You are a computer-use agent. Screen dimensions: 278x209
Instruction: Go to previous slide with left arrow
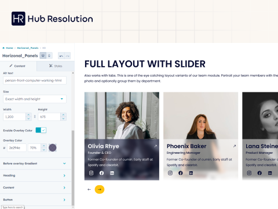(89, 189)
